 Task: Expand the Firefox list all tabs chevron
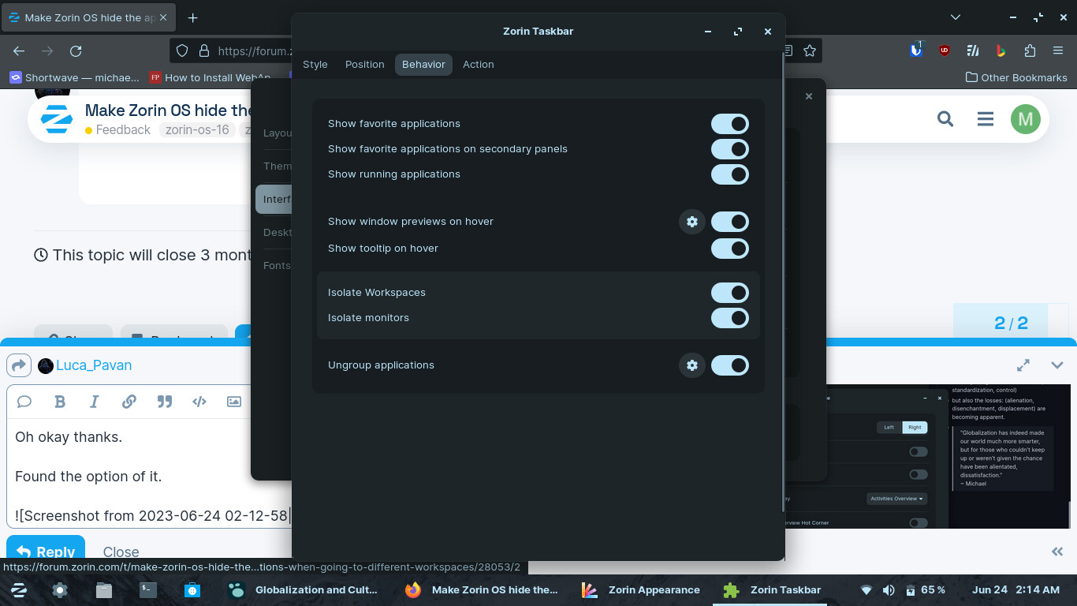956,17
